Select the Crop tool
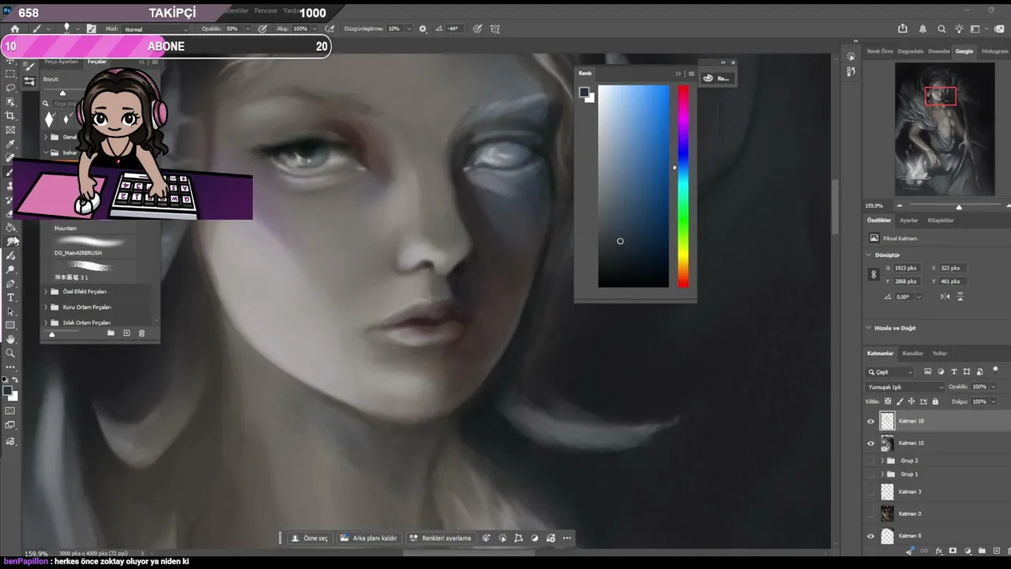Image resolution: width=1011 pixels, height=569 pixels. [11, 116]
